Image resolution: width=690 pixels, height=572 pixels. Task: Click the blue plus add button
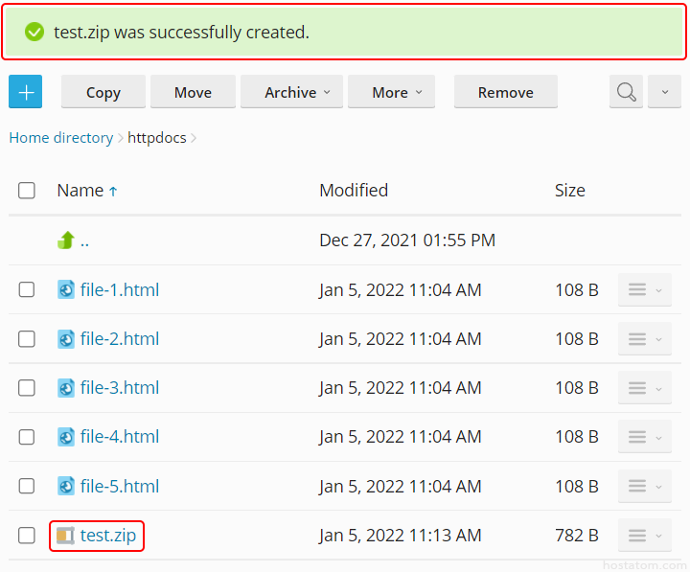(26, 92)
